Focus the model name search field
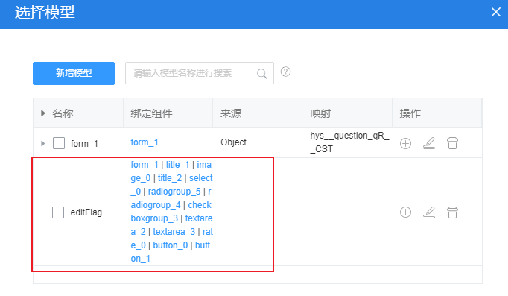This screenshot has width=508, height=296. (200, 73)
